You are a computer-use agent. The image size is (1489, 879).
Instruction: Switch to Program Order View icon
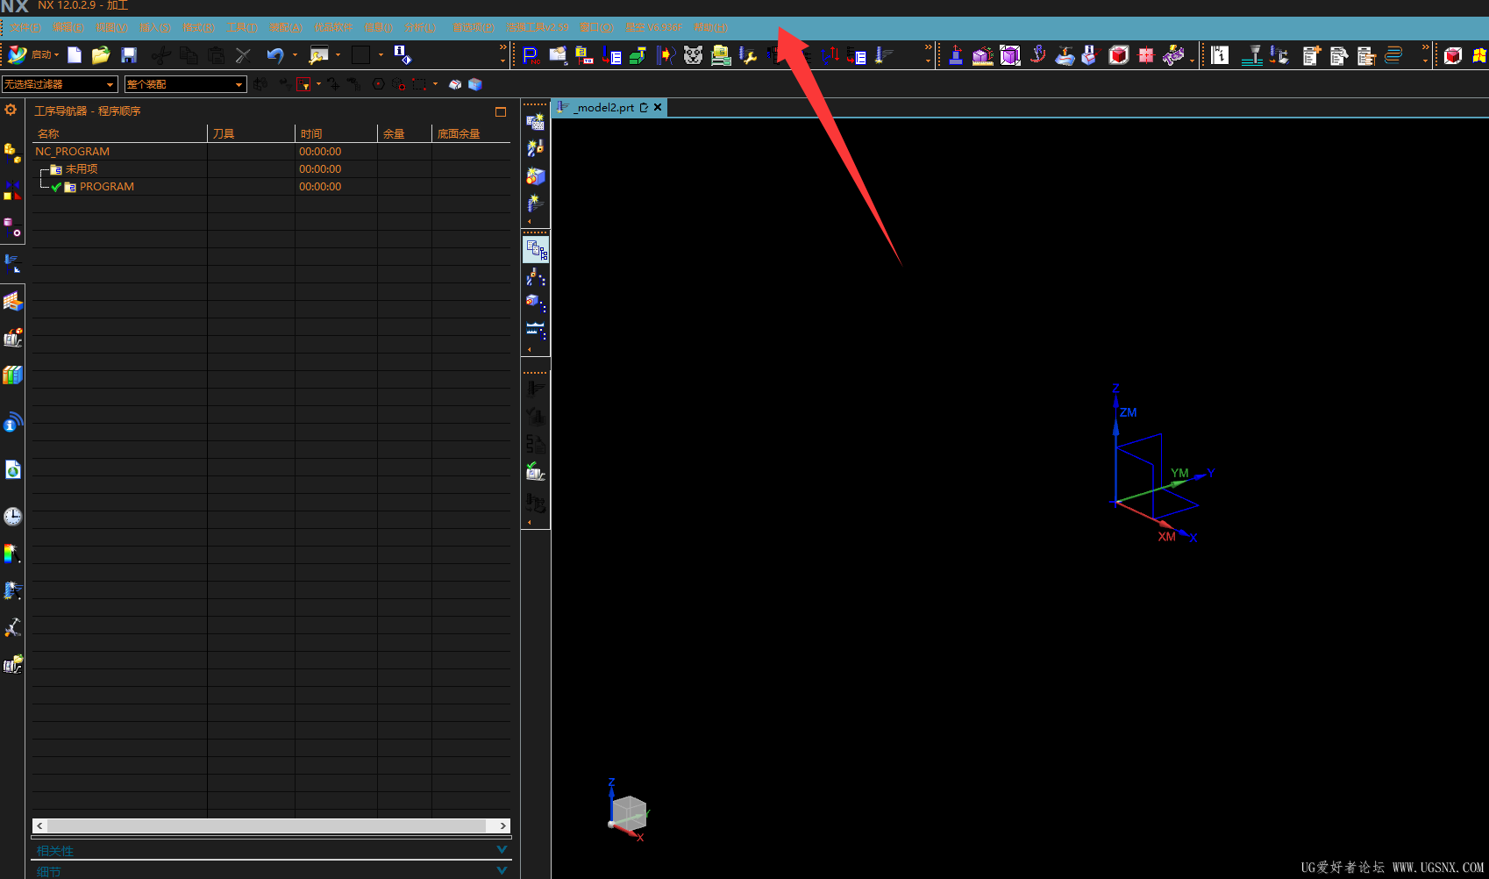click(x=536, y=250)
